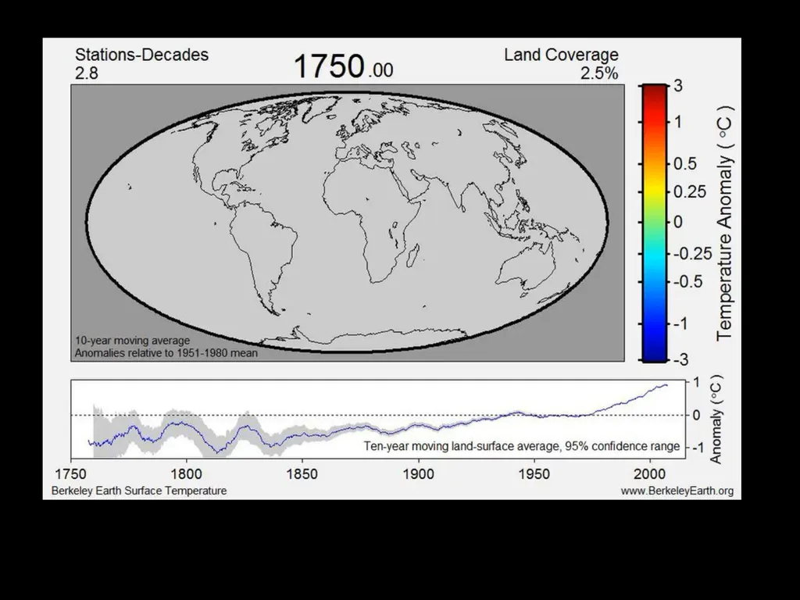The width and height of the screenshot is (800, 600).
Task: Click the 1750 label on the timeline axis
Action: tap(71, 474)
